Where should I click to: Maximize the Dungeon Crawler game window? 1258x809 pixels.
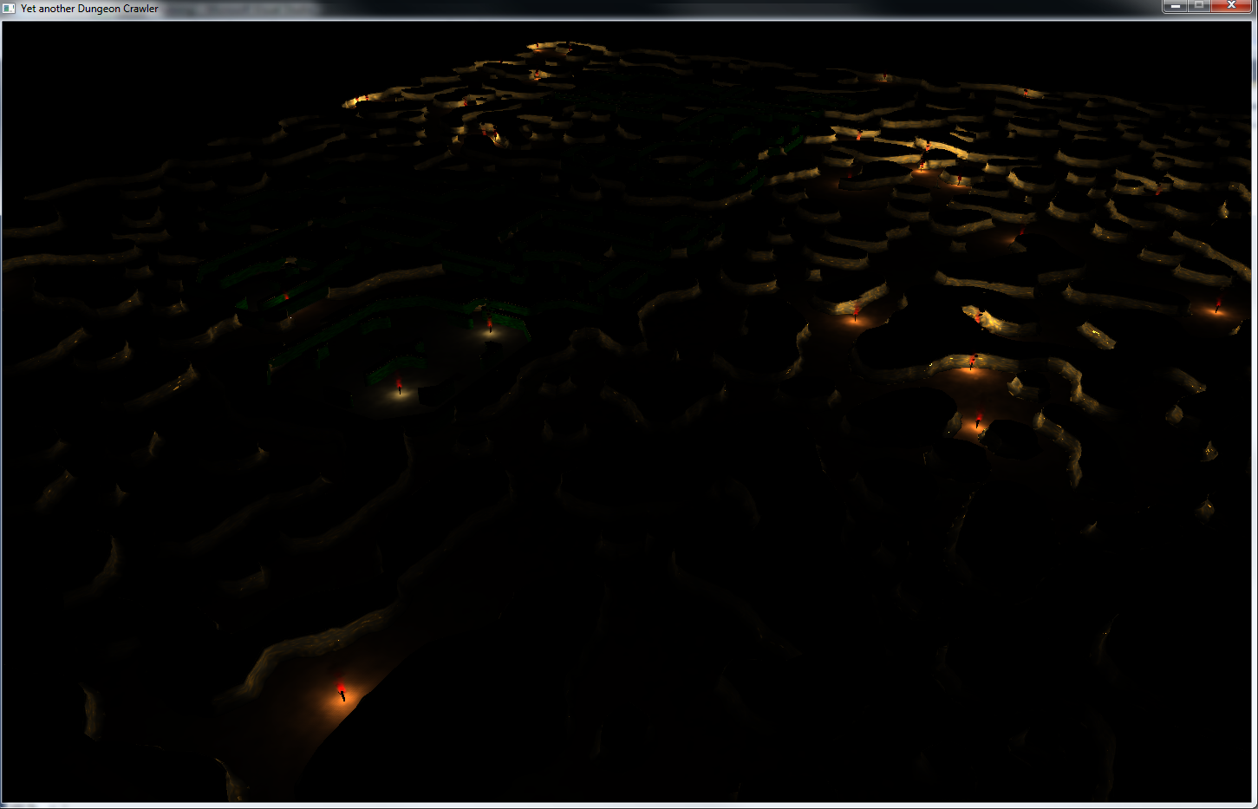1199,6
